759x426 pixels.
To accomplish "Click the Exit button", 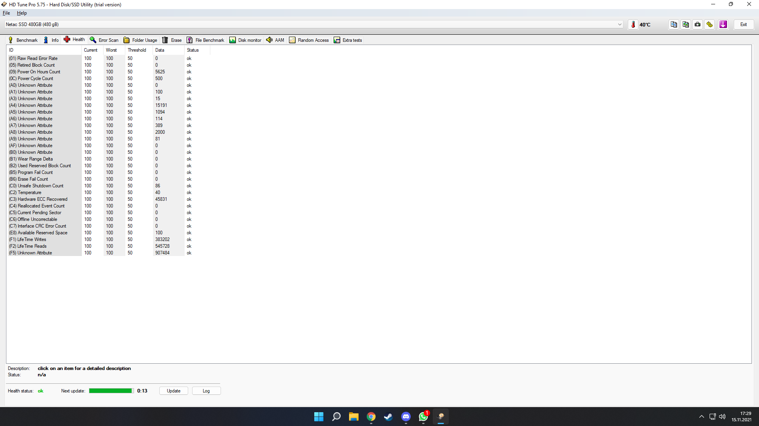I will click(744, 24).
